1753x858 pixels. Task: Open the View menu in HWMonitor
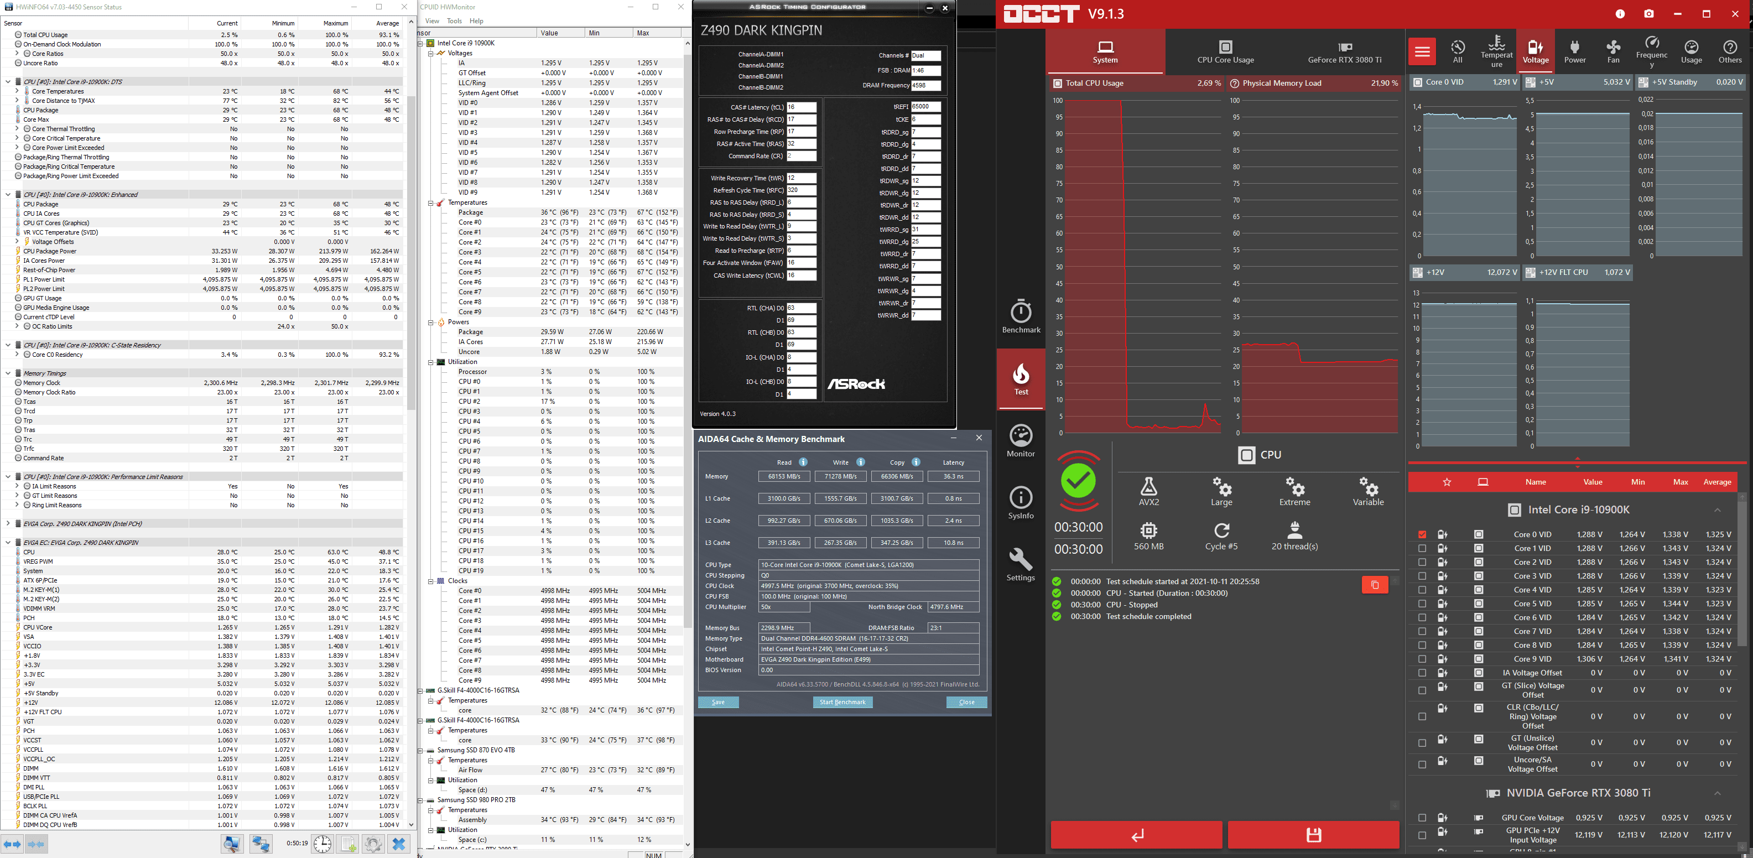[x=432, y=21]
